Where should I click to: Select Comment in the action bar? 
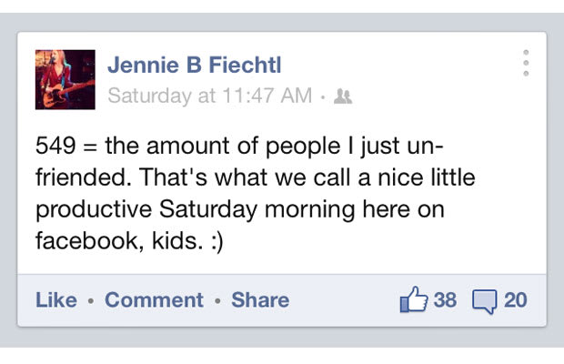click(x=154, y=300)
